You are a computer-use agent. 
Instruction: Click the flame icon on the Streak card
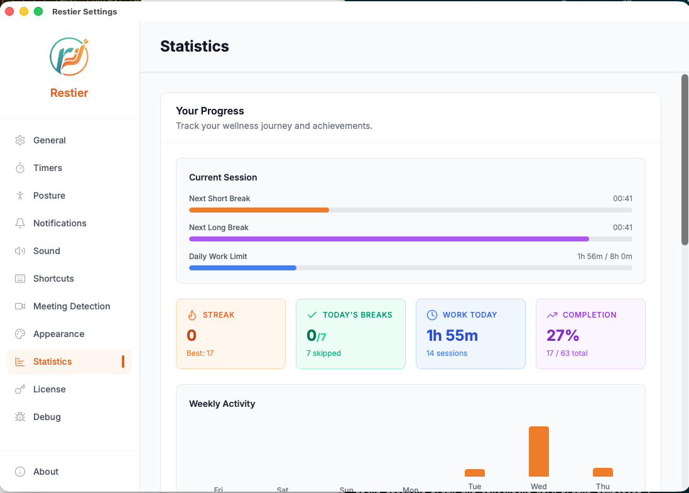(191, 314)
